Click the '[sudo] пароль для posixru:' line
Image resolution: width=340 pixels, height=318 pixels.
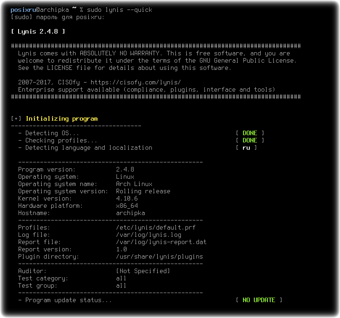58,17
